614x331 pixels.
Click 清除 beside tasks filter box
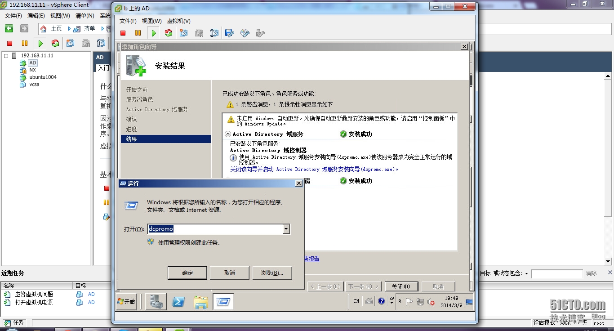592,273
